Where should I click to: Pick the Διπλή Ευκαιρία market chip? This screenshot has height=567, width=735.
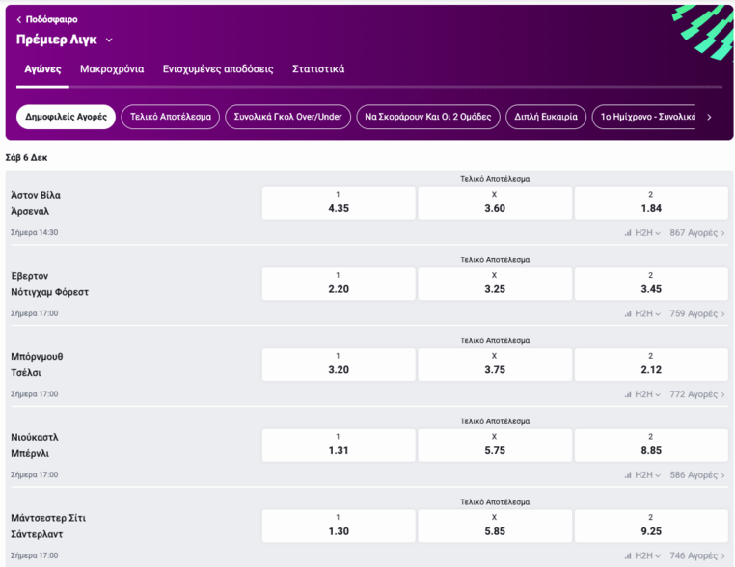[x=546, y=117]
